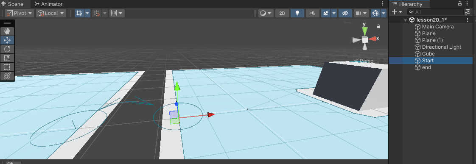
Task: Open snap increment settings dropdown
Action: click(117, 13)
